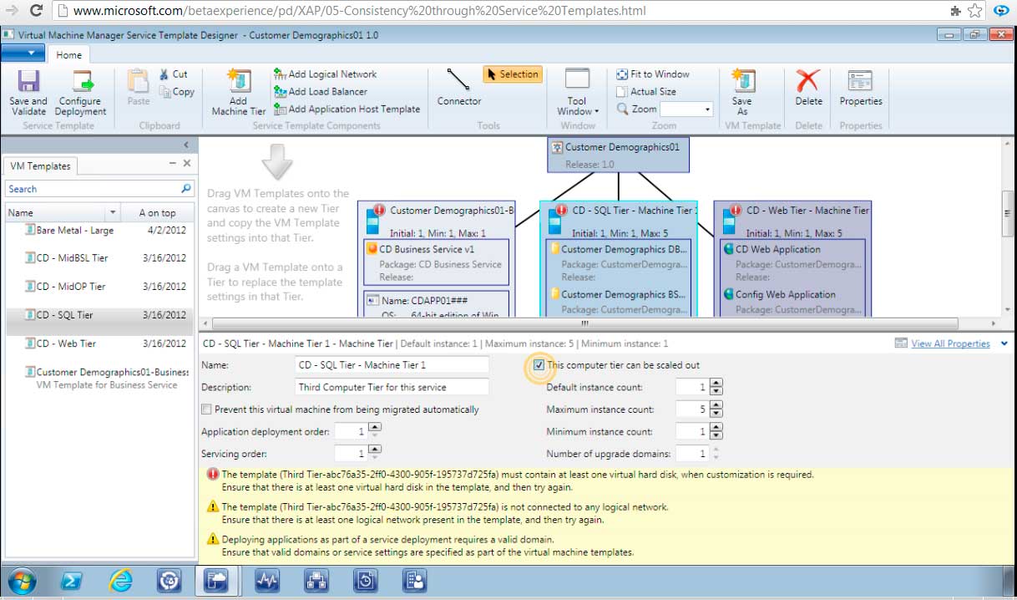Open Windows PowerShell from the taskbar
Screen dimensions: 1017x600
pyautogui.click(x=73, y=581)
